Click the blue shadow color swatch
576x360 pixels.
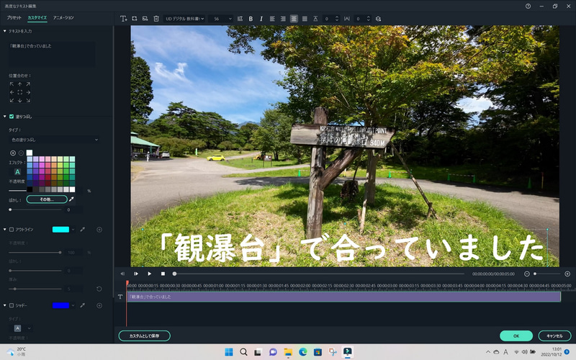(60, 305)
